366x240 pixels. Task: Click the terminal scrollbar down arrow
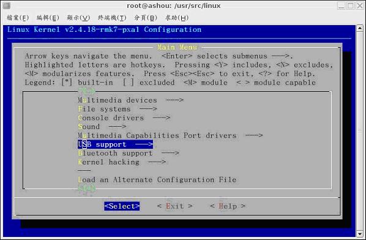[x=360, y=234]
